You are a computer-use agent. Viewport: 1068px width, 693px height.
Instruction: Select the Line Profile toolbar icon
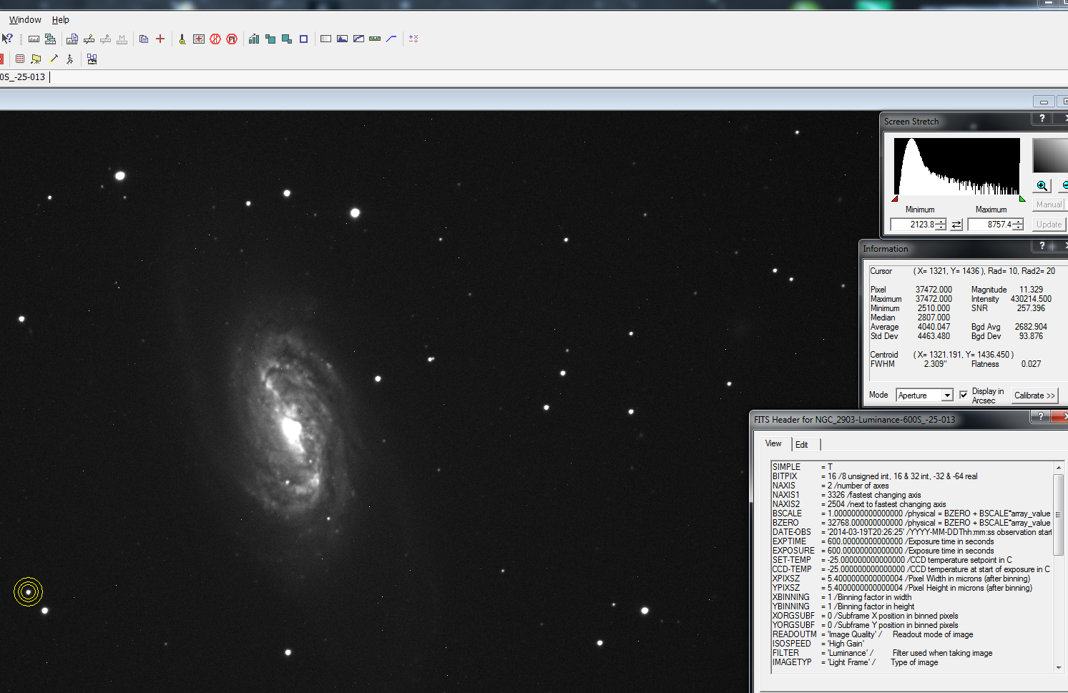click(x=391, y=39)
